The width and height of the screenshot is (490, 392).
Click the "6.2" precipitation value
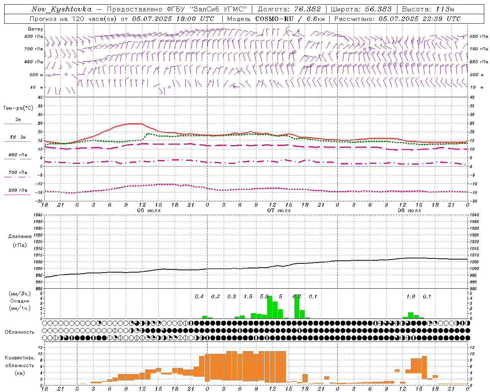tap(297, 297)
